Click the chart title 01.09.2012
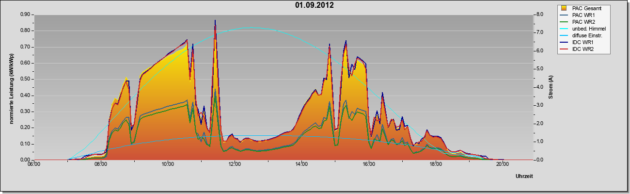Image resolution: width=630 pixels, height=194 pixels. [x=315, y=5]
